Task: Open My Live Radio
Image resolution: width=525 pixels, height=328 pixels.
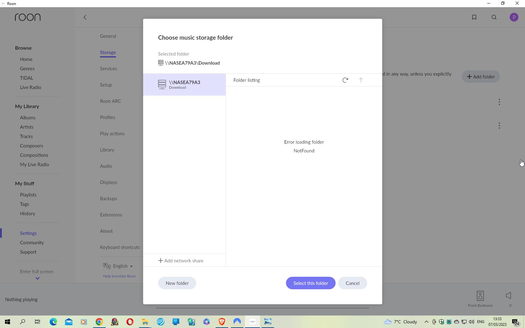Action: [34, 164]
